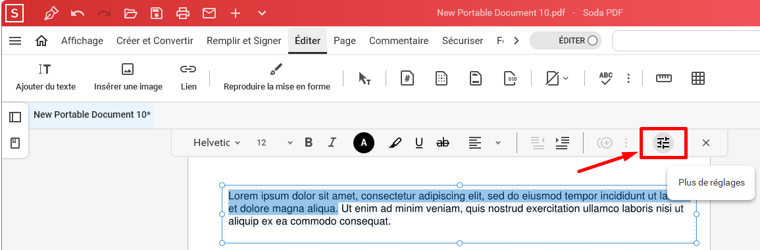The image size is (760, 250).
Task: Click the top center resize handle
Action: pyautogui.click(x=459, y=185)
